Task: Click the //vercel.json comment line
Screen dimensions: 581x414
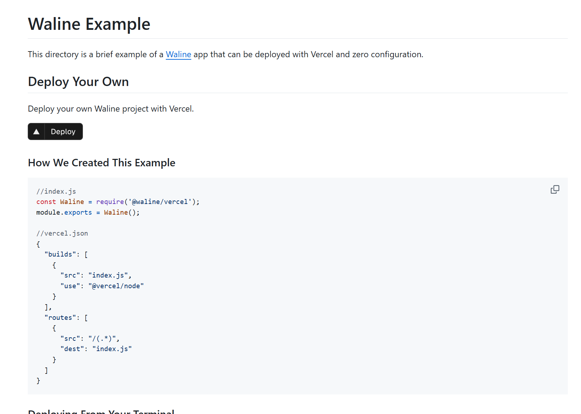Action: point(62,233)
